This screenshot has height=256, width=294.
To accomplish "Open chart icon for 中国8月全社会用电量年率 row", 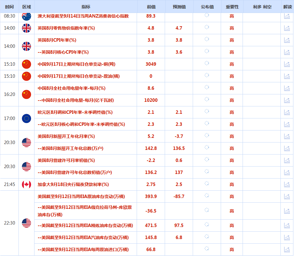I will pos(287,89).
